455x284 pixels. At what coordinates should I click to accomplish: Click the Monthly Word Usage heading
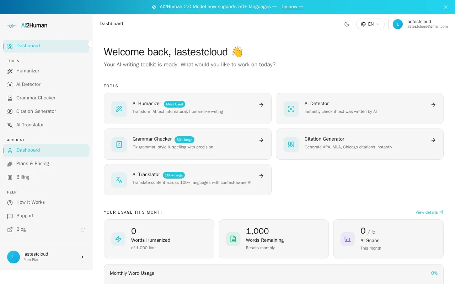(132, 273)
